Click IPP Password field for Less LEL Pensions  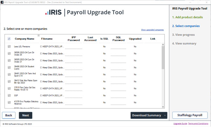(74, 47)
